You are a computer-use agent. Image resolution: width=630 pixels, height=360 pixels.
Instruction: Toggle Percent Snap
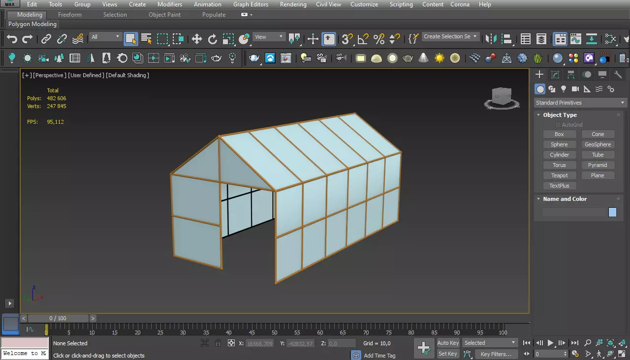pos(379,39)
